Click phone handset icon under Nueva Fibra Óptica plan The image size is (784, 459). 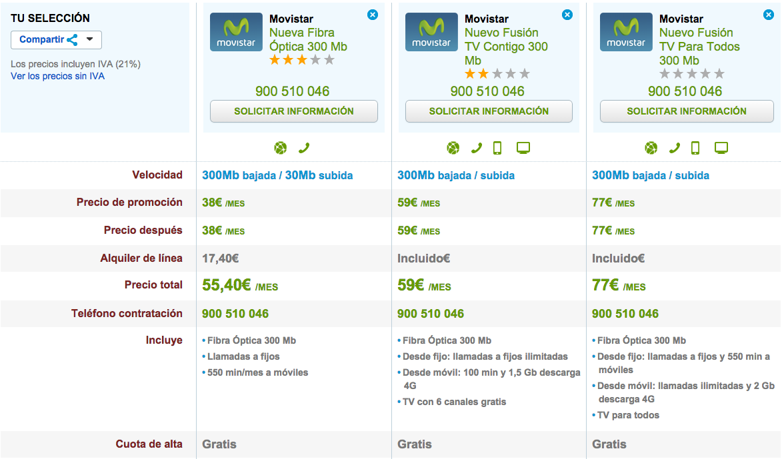(x=304, y=148)
